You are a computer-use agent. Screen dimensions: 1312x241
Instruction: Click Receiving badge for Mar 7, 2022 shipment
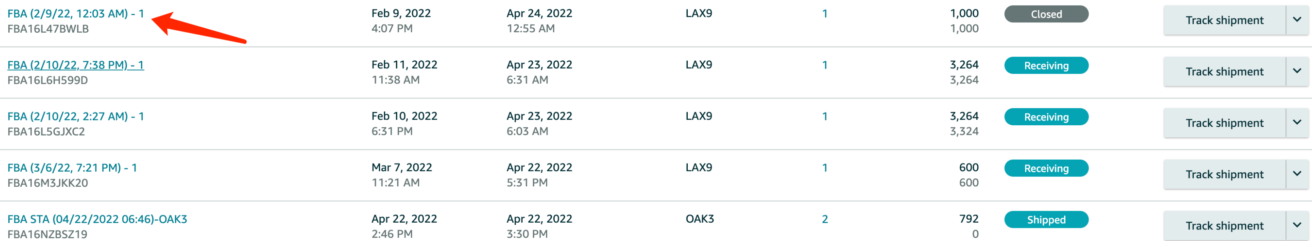click(1046, 168)
